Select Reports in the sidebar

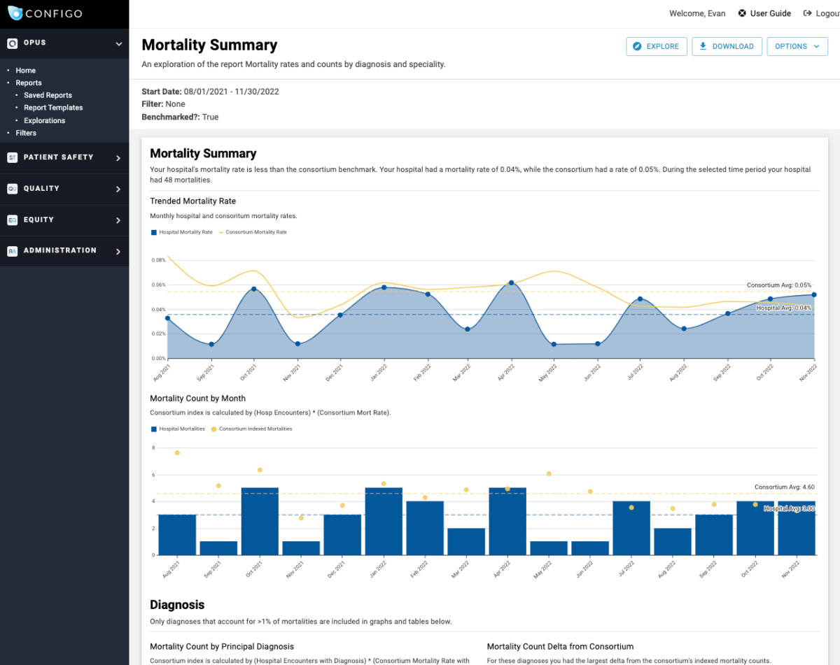[28, 83]
